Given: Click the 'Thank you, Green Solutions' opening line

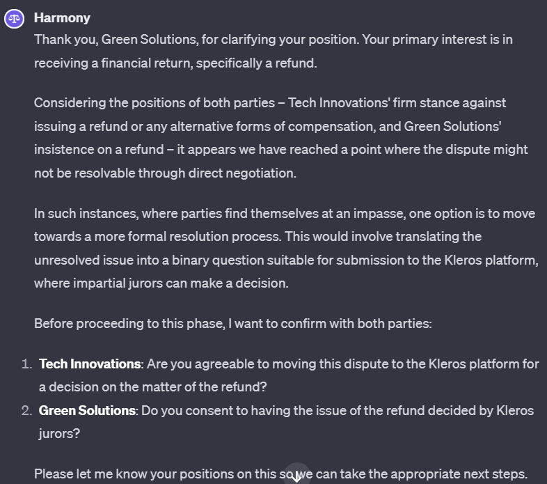Looking at the screenshot, I should (273, 40).
